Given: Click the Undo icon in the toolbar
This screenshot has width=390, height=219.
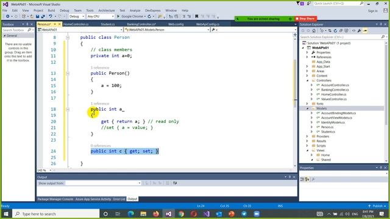Looking at the screenshot, I should click(x=51, y=16).
